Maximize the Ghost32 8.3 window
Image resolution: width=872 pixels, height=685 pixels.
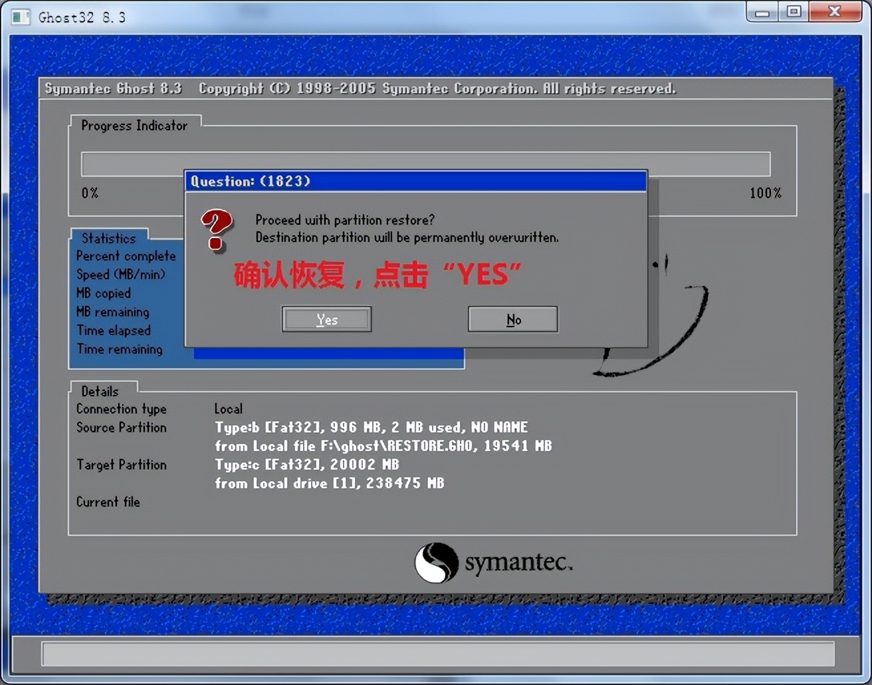coord(794,13)
